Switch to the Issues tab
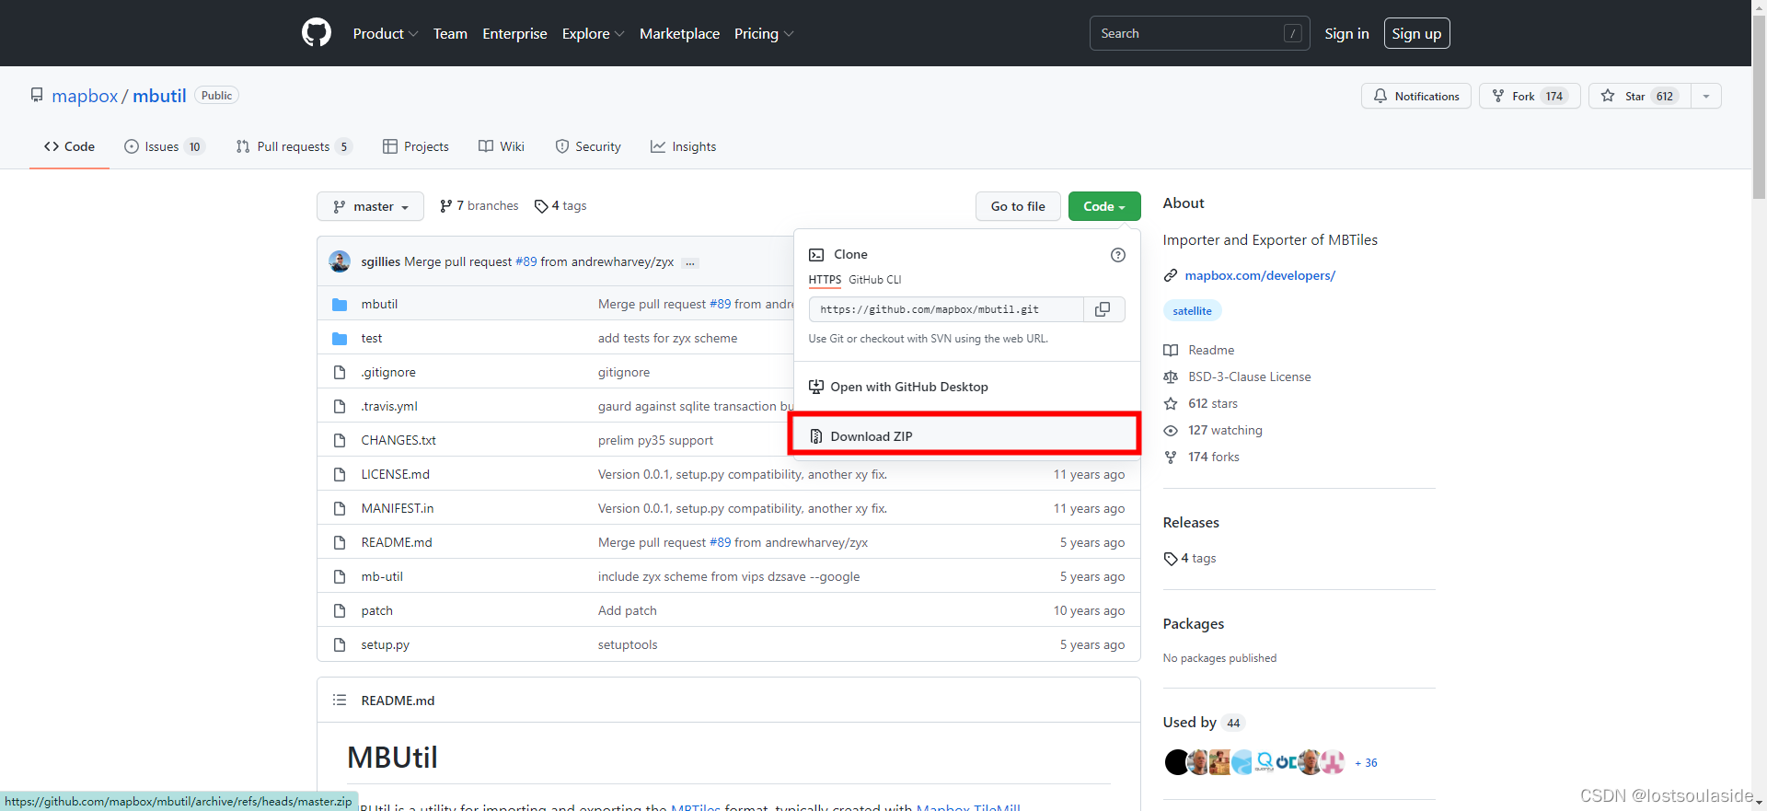 click(164, 146)
